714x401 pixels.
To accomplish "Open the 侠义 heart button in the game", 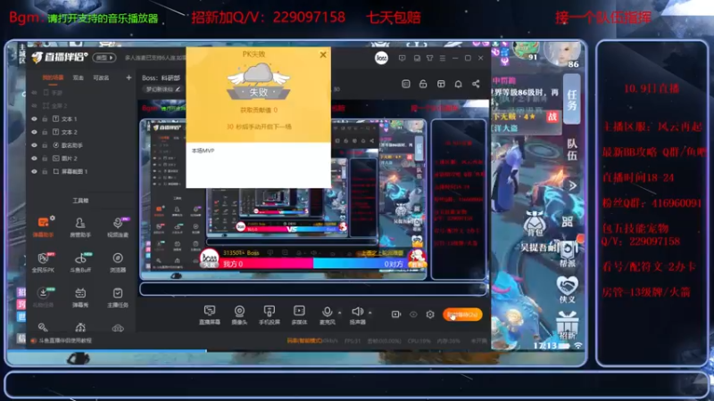I will [568, 290].
